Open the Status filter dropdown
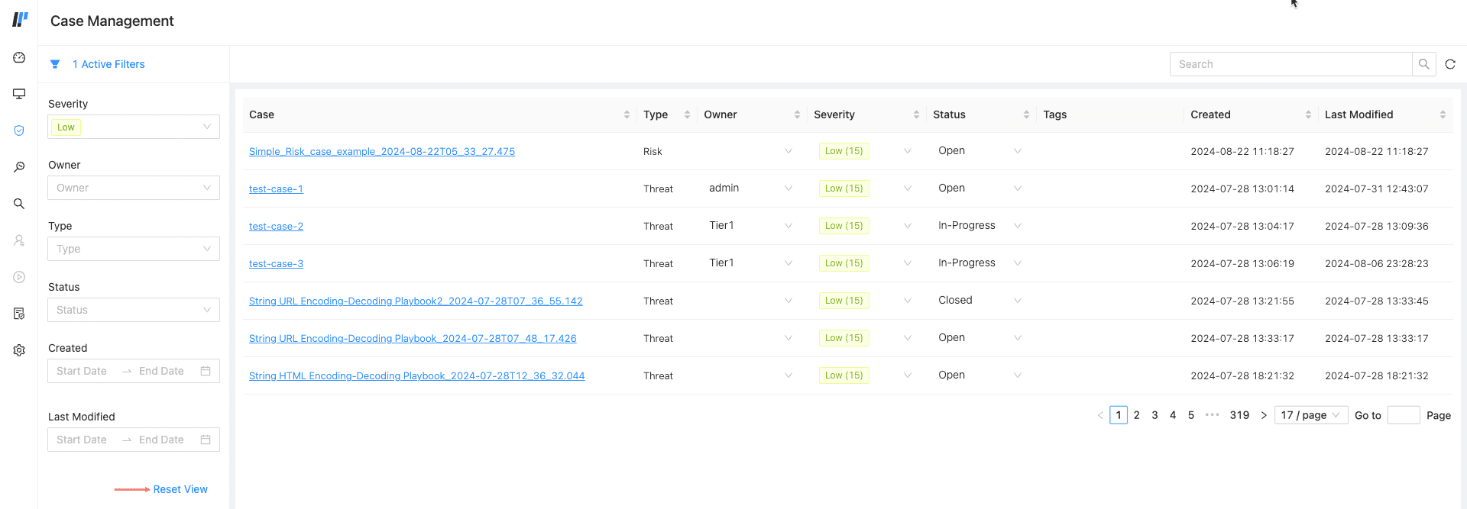 [x=134, y=310]
